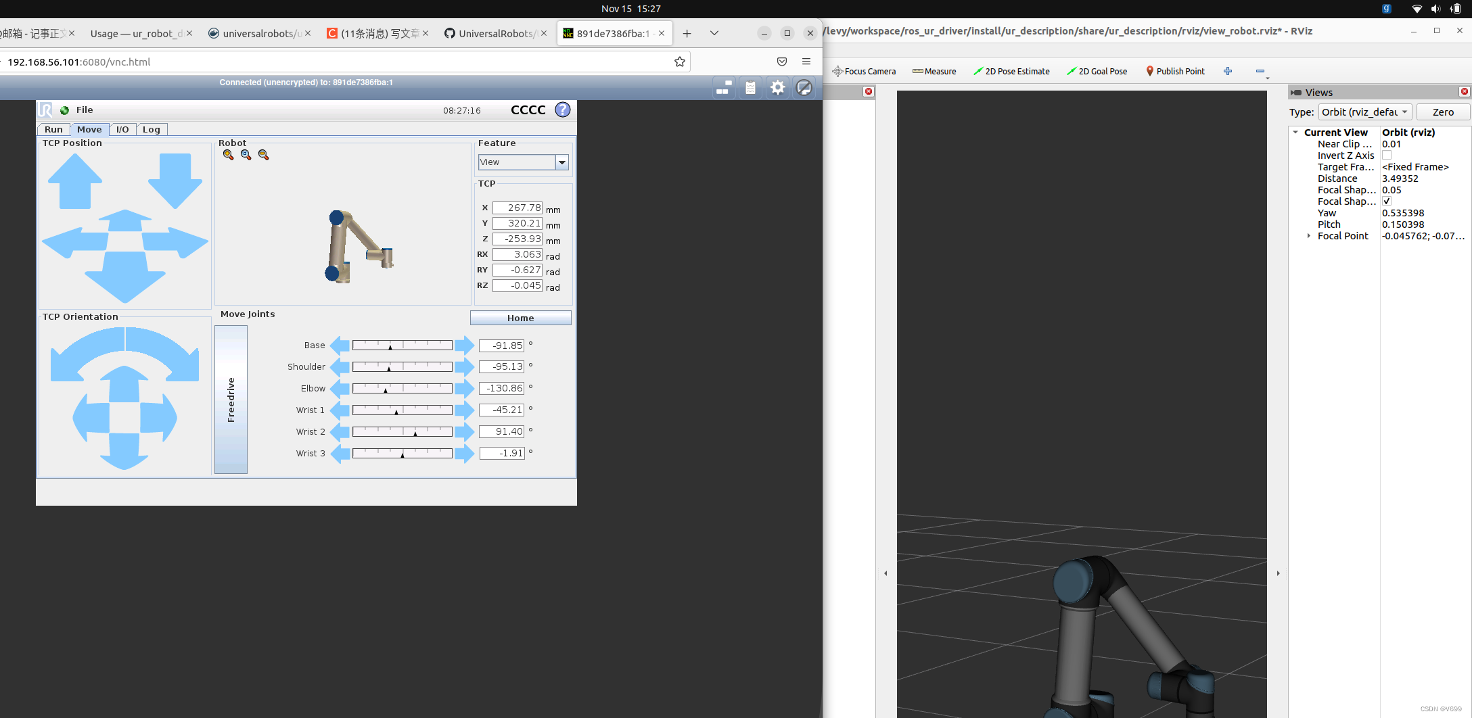Click the Wrist 3 joint increase arrow
The width and height of the screenshot is (1472, 718).
[x=465, y=454]
